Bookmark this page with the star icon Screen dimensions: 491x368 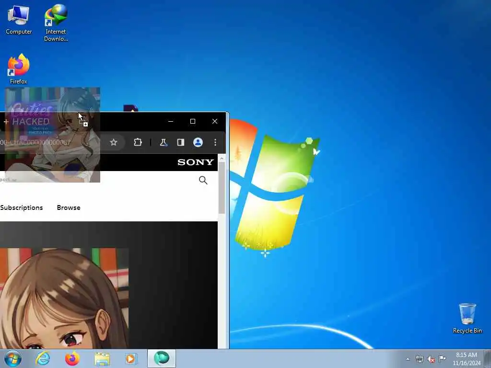113,142
